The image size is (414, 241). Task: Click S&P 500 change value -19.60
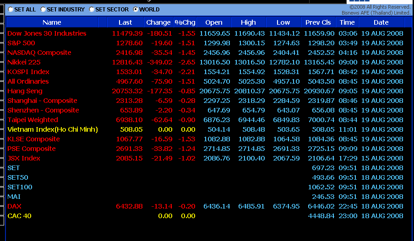162,43
